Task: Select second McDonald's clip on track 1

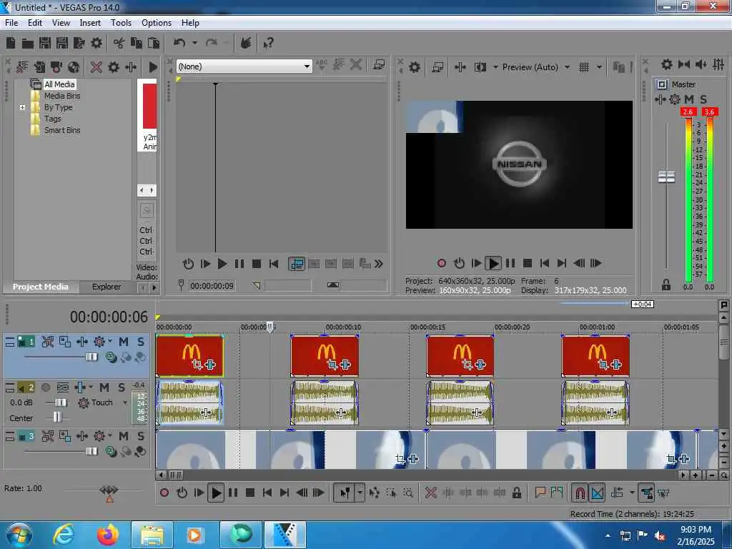Action: pyautogui.click(x=325, y=356)
